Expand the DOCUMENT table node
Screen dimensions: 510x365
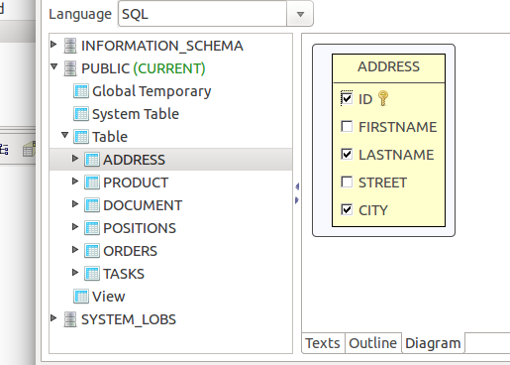(75, 203)
